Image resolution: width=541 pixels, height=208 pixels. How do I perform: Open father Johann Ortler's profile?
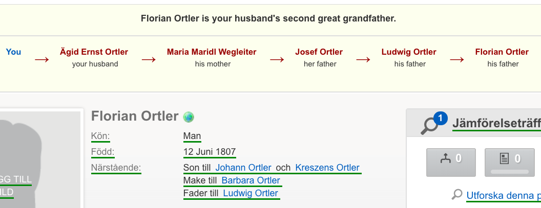coord(243,168)
